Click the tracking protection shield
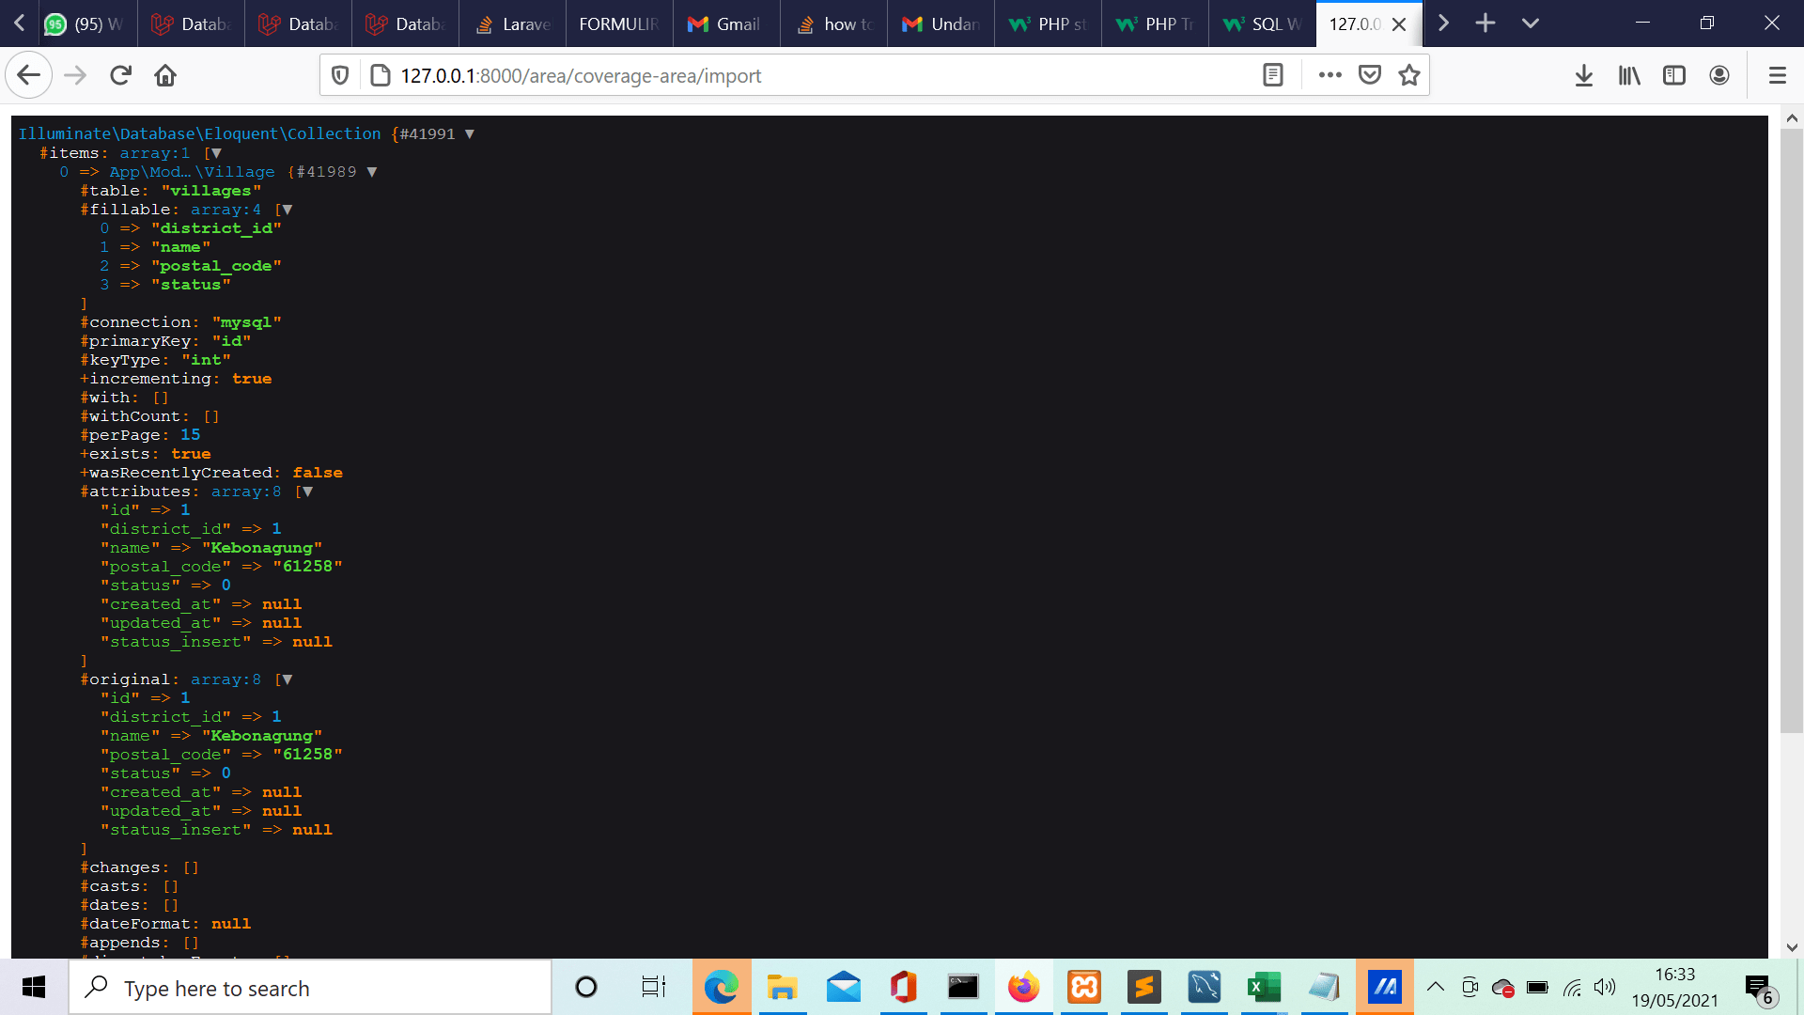 pyautogui.click(x=339, y=75)
